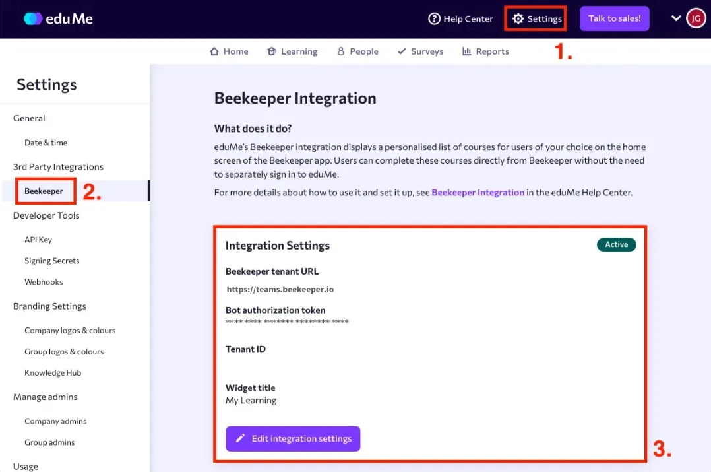This screenshot has width=711, height=472.
Task: Click the Learning graduation cap icon
Action: [x=272, y=51]
